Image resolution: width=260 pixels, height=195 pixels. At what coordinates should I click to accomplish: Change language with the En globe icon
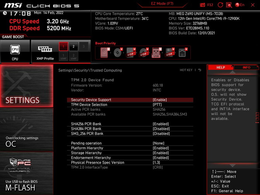pyautogui.click(x=240, y=5)
